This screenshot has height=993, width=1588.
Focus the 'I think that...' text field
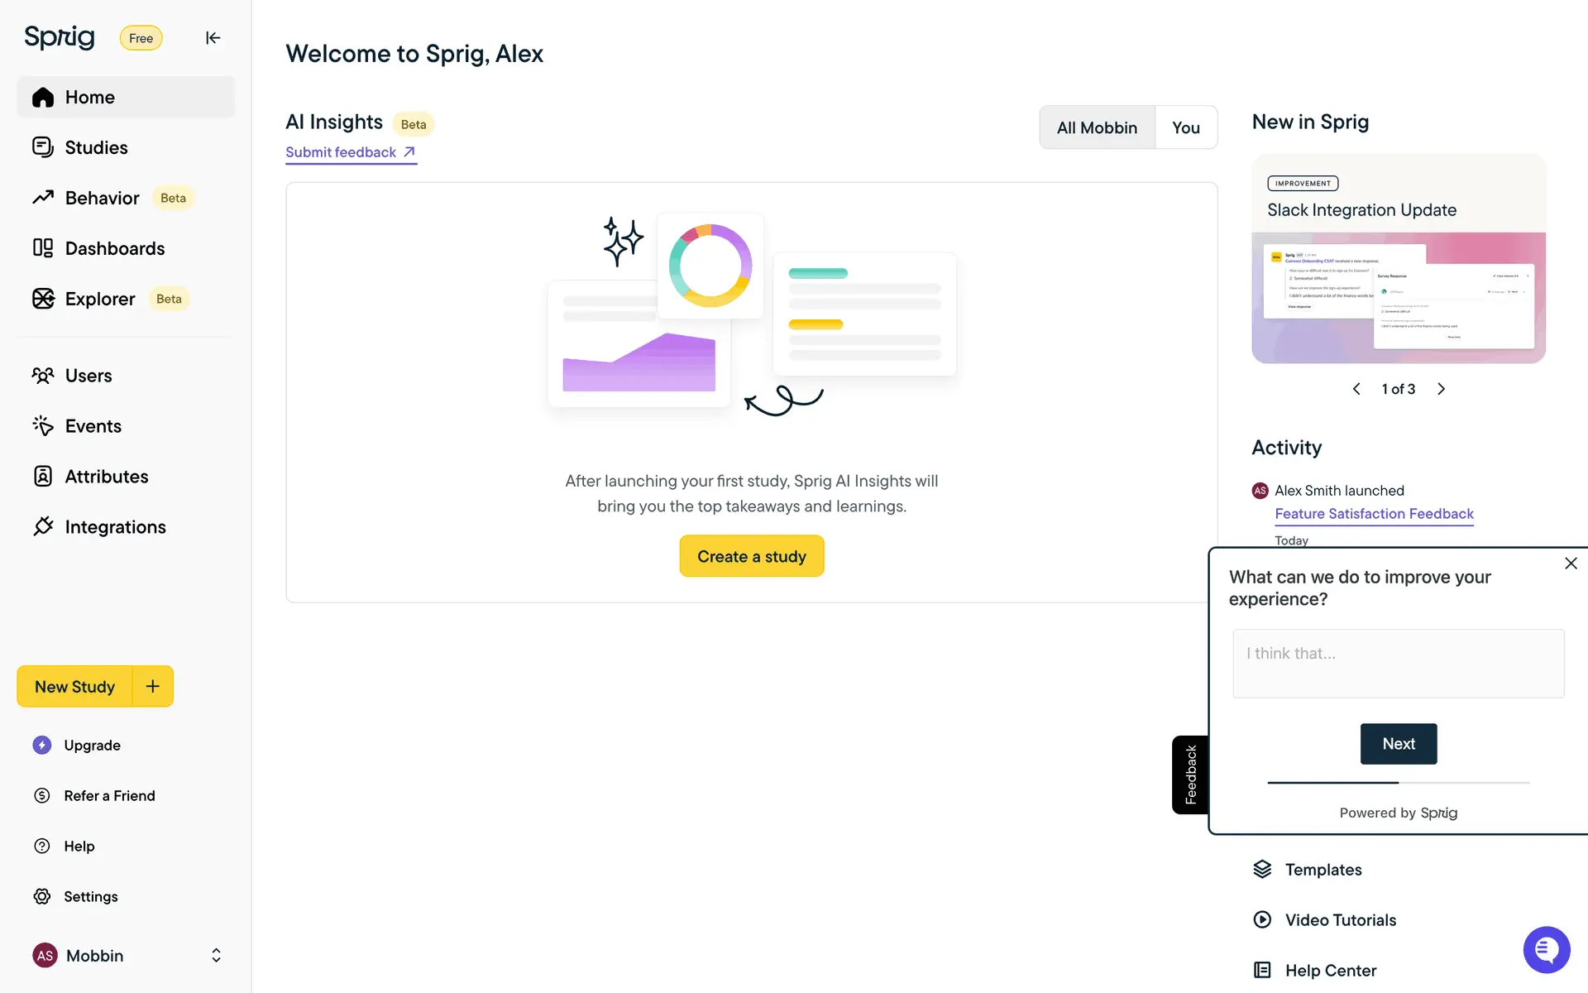[1398, 664]
